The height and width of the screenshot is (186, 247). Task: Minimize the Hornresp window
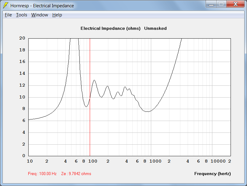tap(211, 4)
